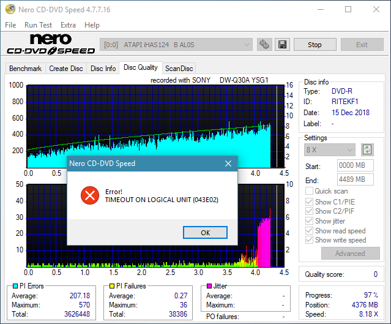Switch to the ScanDisc tab
391x324 pixels.
179,69
